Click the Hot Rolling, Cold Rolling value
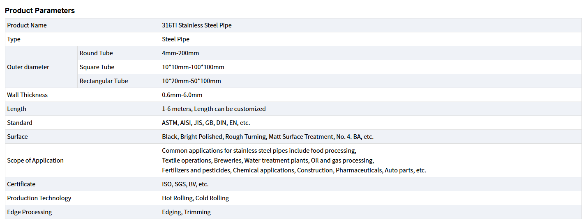Screen dimensions: 586x224 (195, 198)
